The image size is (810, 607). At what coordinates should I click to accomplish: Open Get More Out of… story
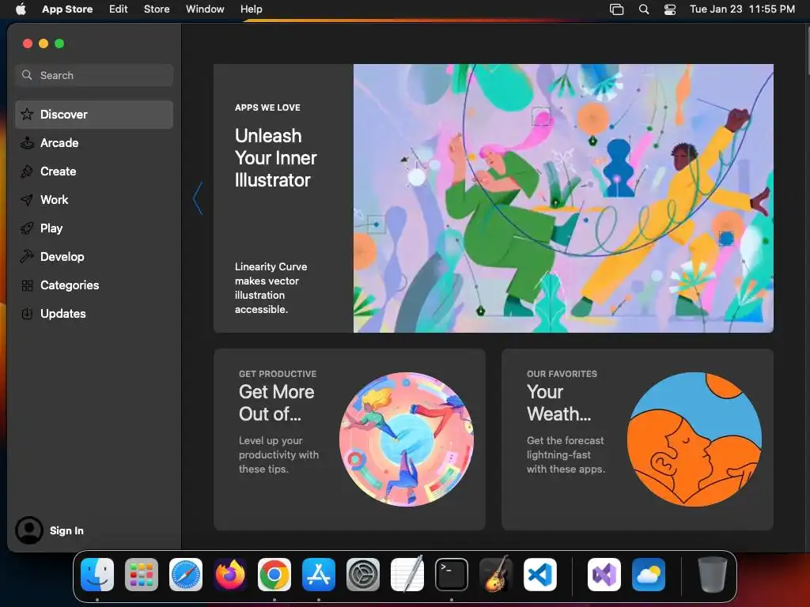click(x=349, y=439)
